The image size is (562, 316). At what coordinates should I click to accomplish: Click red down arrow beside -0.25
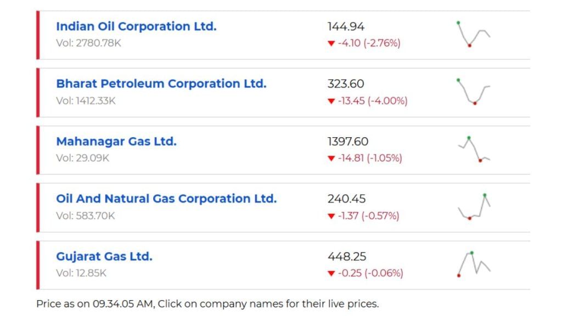331,273
